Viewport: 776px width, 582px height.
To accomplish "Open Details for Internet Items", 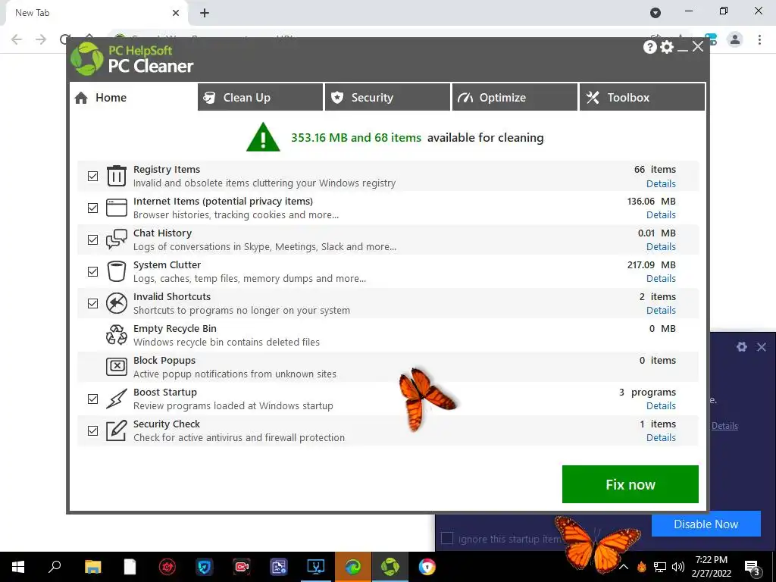I will (661, 214).
